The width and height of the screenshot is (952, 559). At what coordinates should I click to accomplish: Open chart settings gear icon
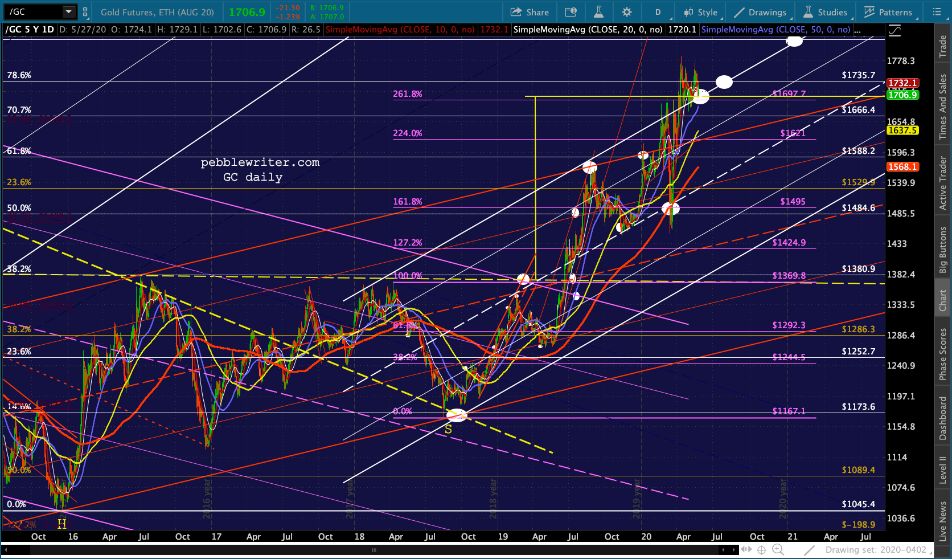pos(627,12)
